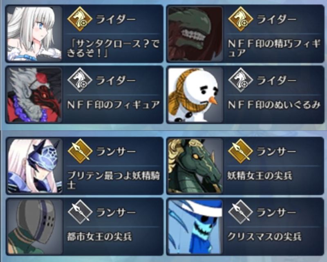Click silver Lancer icon for 都市女王の尖兵
327x262 pixels.
click(x=80, y=212)
